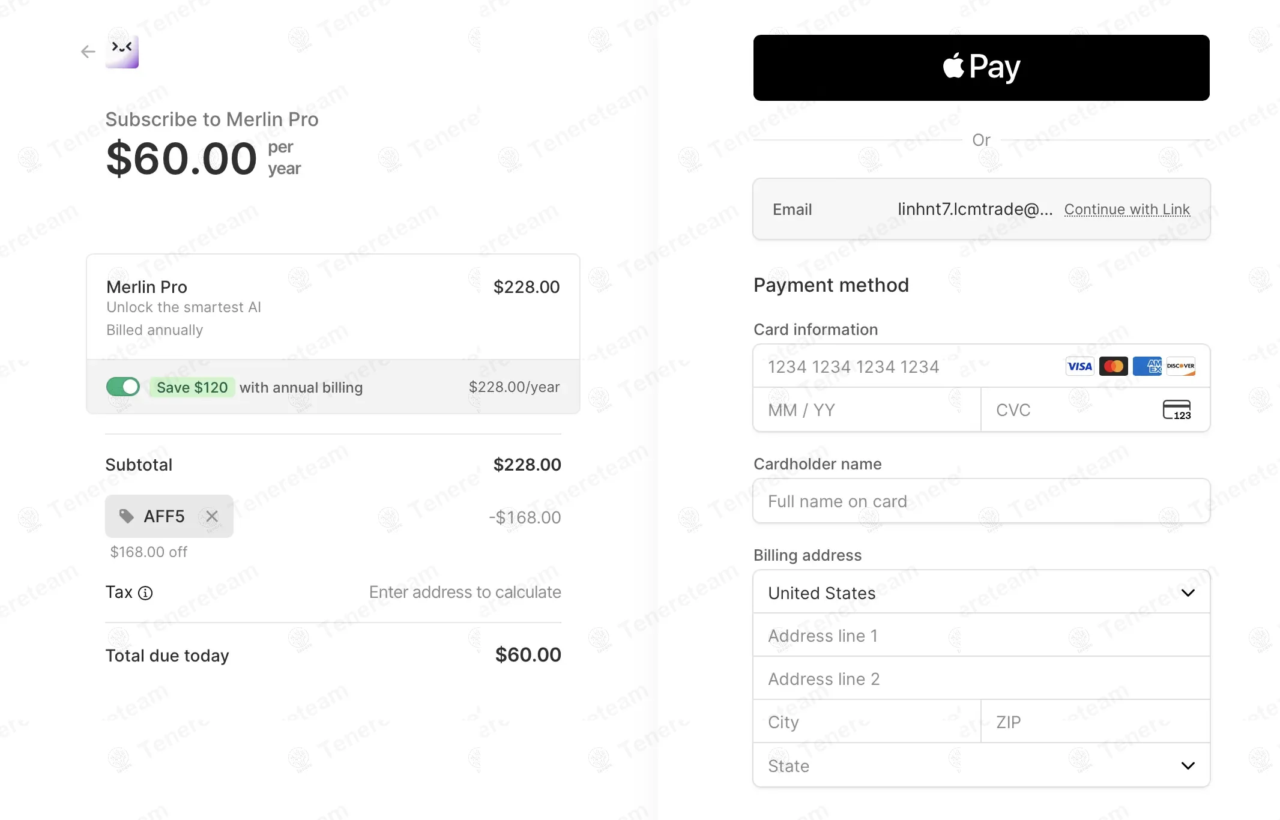Click the ZIP code field
The height and width of the screenshot is (820, 1280).
(x=1095, y=722)
